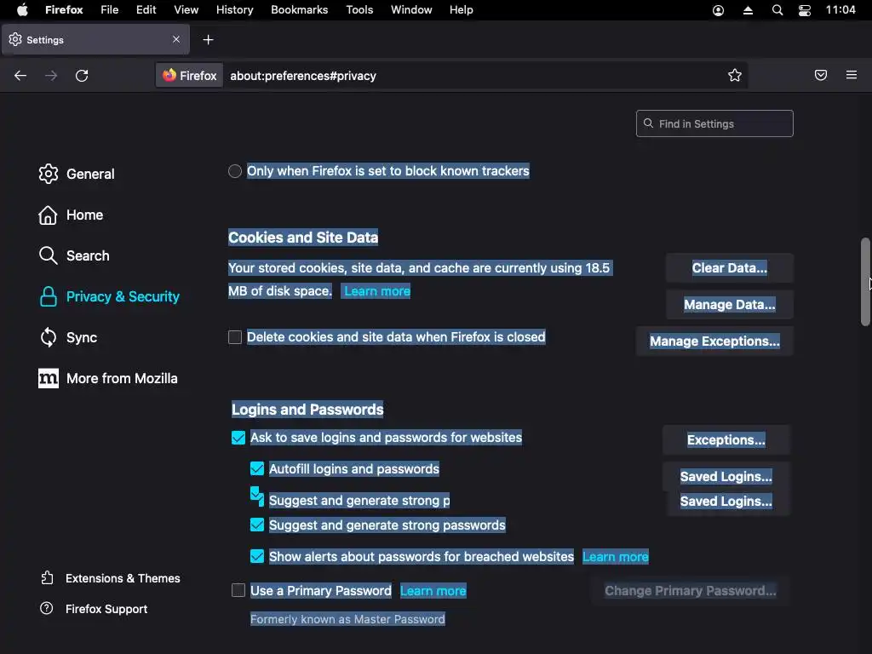
Task: Uncheck Autofill logins and passwords
Action: coord(257,469)
